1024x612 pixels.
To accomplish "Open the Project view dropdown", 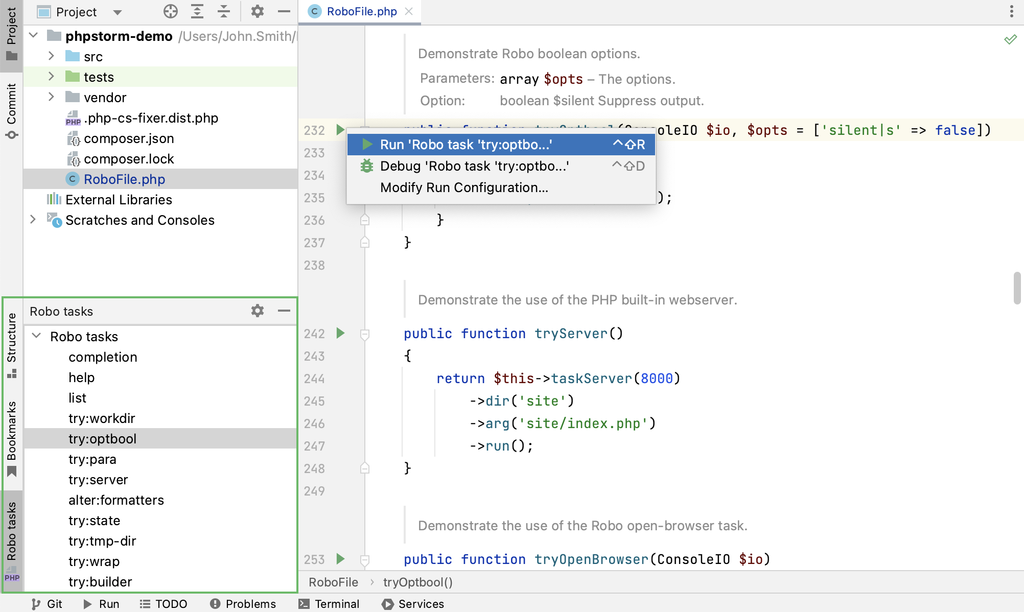I will pos(118,12).
